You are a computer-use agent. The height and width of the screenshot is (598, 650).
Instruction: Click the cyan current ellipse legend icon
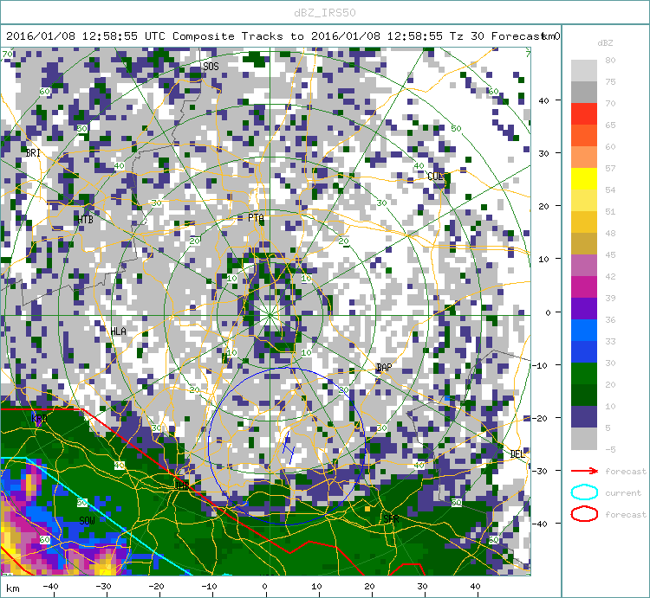584,492
